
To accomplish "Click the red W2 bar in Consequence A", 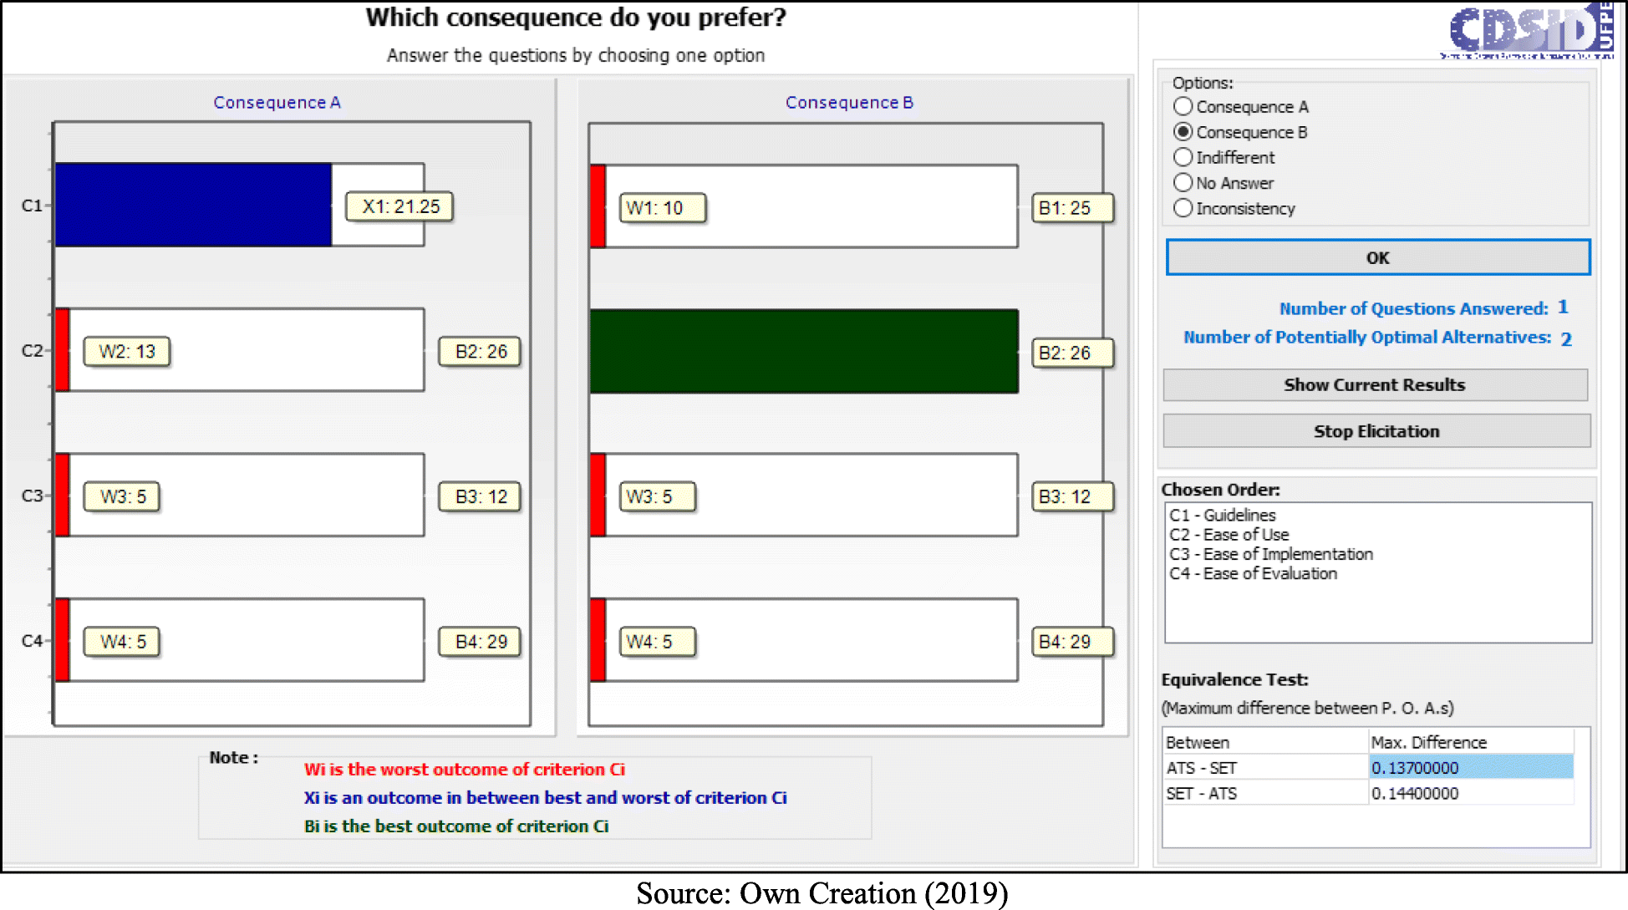I will point(62,349).
